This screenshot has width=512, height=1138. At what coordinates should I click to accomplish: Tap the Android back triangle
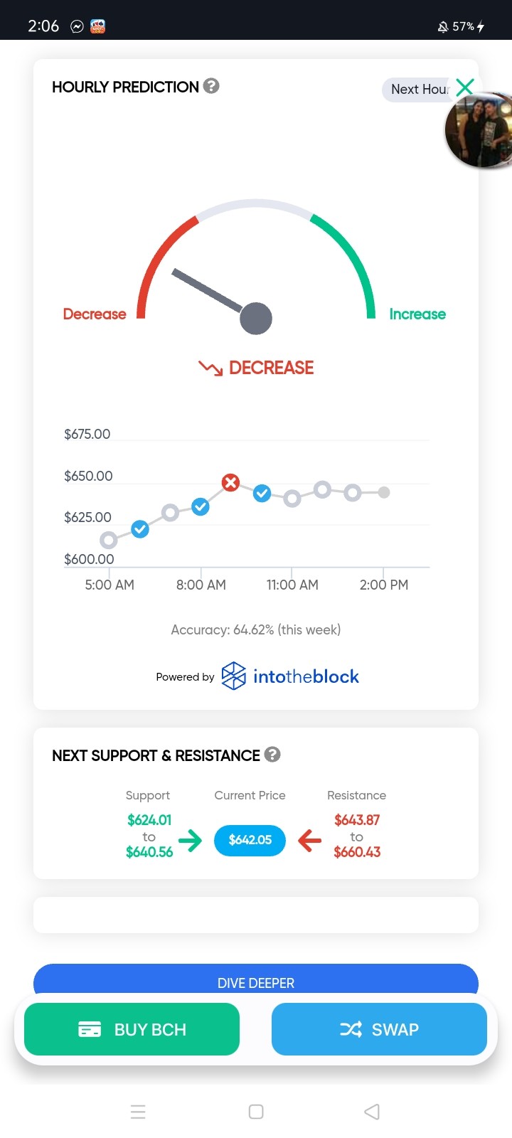[x=372, y=1112]
